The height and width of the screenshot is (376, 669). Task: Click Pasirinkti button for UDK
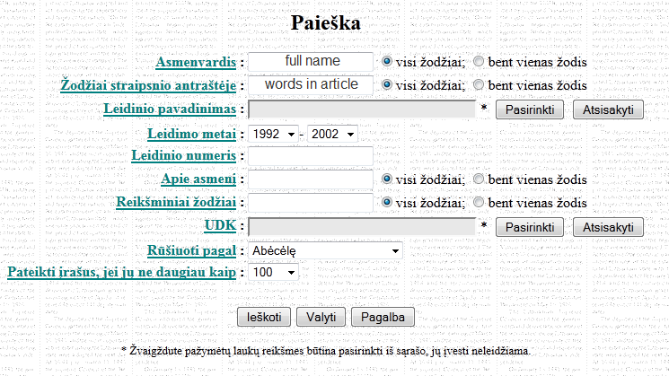click(x=530, y=227)
